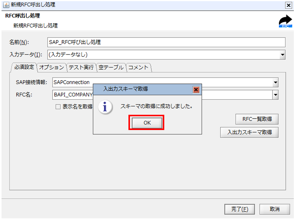Enable the 表示名を取得 checkbox
The height and width of the screenshot is (220, 295).
[58, 107]
